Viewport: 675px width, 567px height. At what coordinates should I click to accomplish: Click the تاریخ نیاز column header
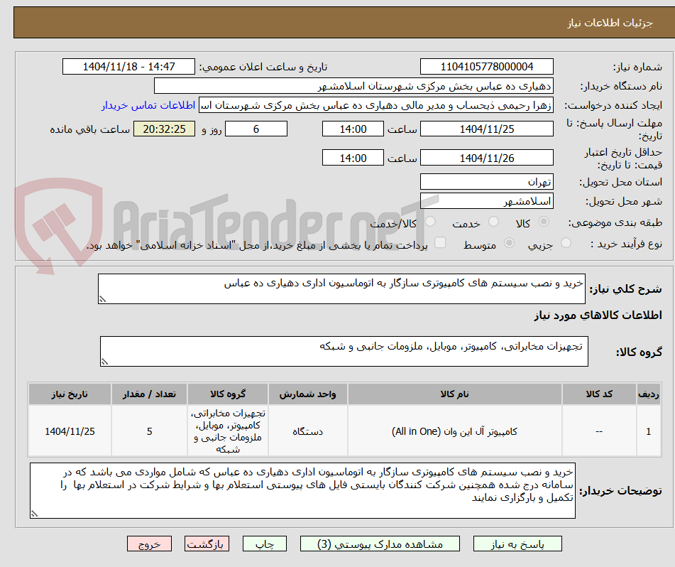[x=70, y=394]
